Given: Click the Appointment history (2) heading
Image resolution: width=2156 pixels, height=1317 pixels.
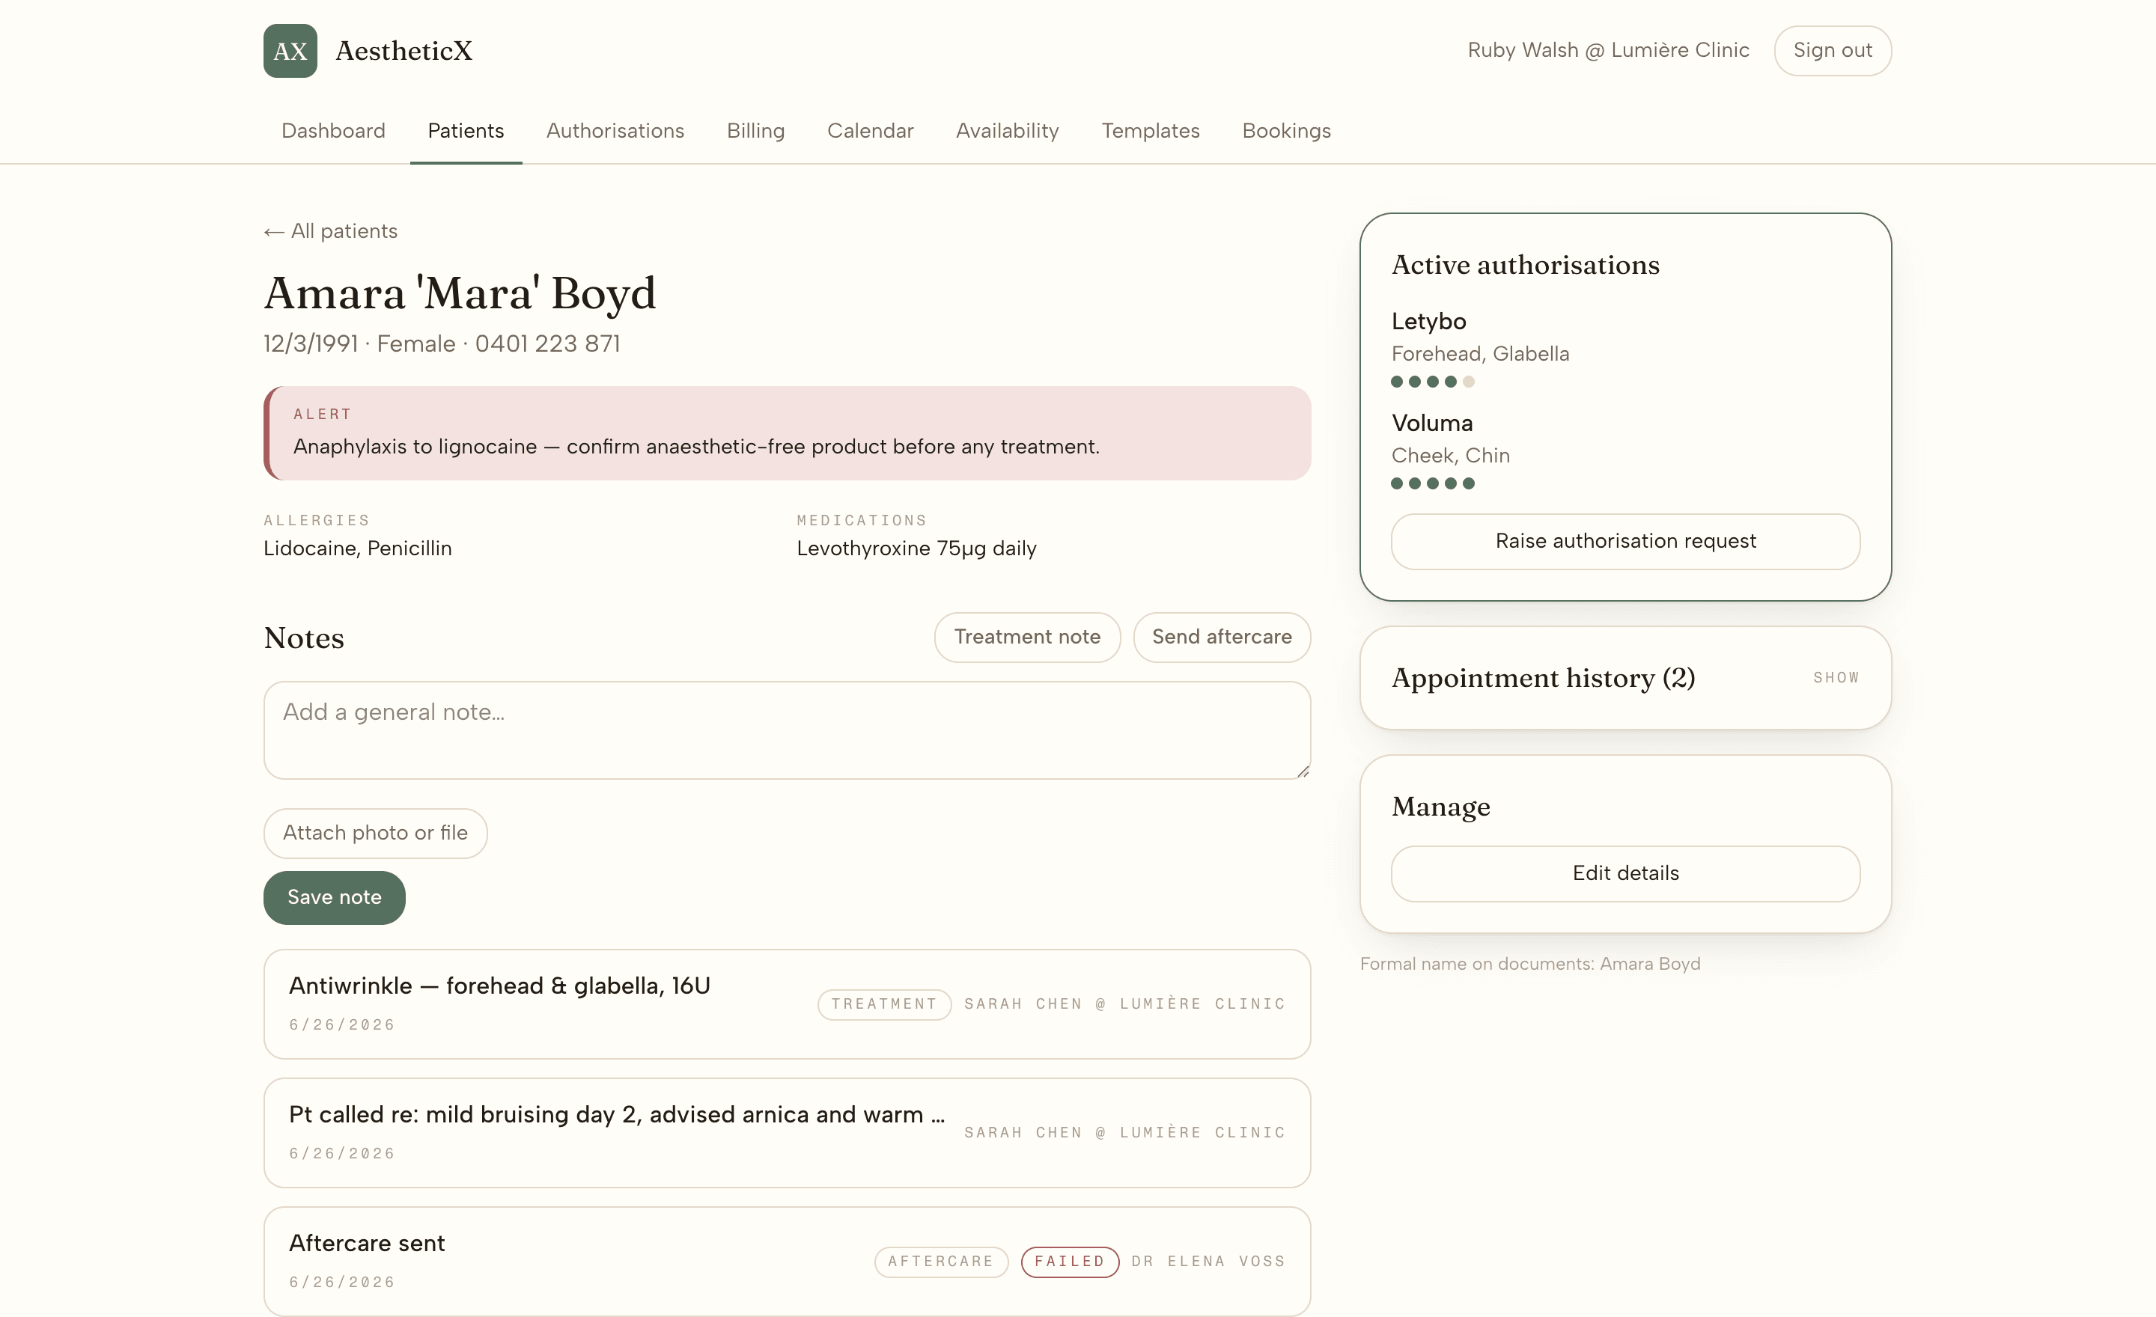Looking at the screenshot, I should 1543,678.
